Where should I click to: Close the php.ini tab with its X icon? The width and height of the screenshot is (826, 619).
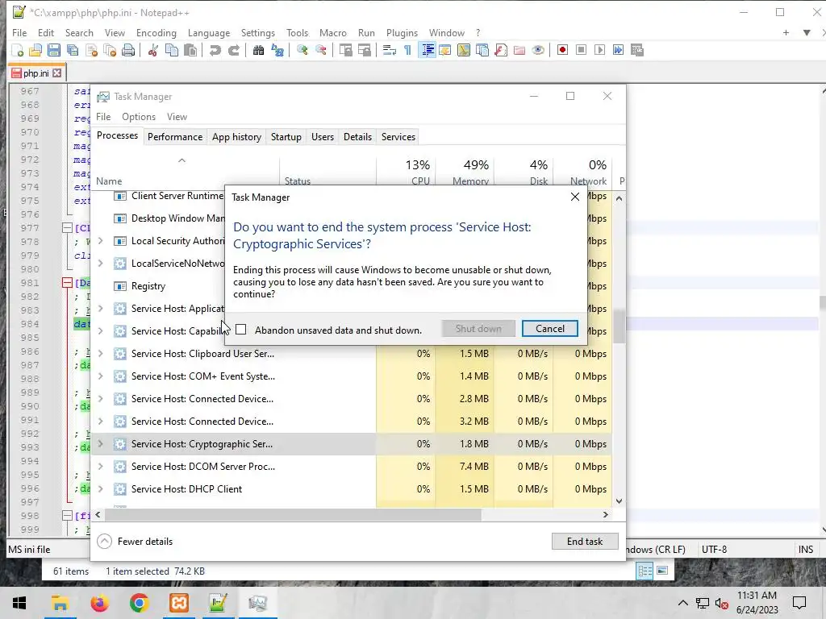pyautogui.click(x=57, y=73)
